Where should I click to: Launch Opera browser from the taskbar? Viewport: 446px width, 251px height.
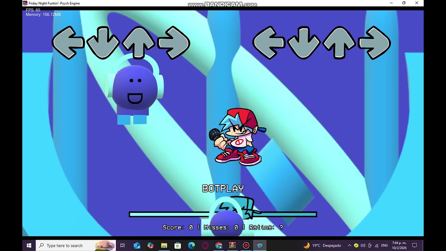pos(205,245)
